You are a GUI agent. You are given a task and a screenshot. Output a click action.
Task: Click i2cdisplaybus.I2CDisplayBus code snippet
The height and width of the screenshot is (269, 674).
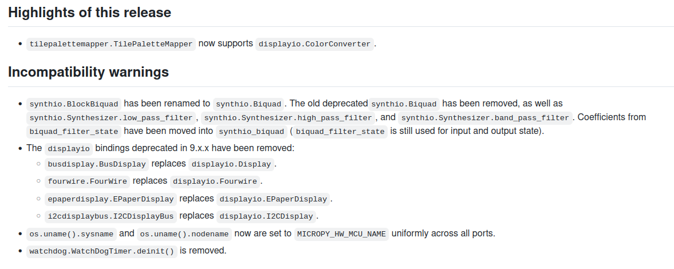(x=111, y=216)
